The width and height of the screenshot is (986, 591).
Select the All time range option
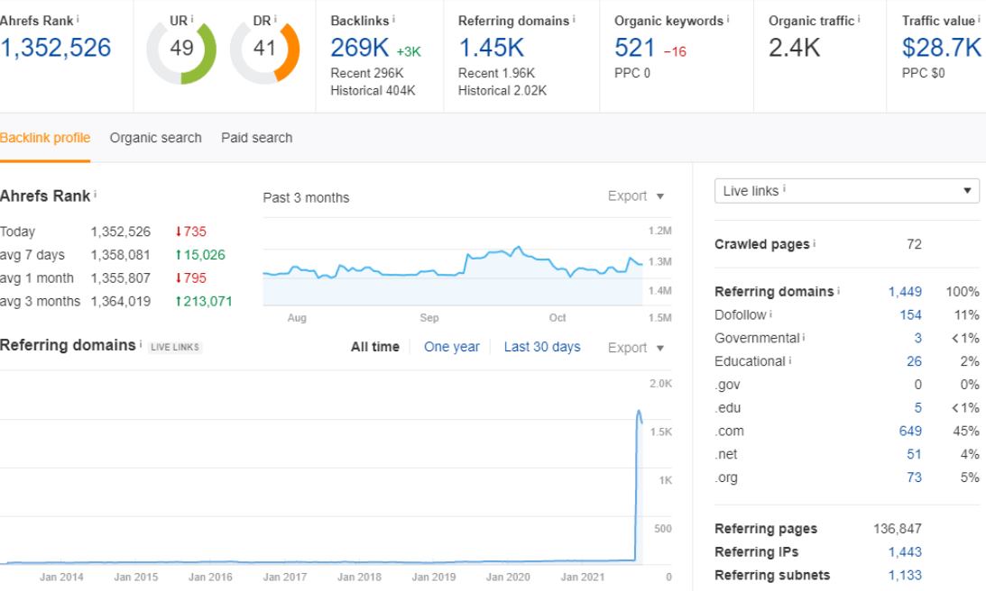[374, 347]
